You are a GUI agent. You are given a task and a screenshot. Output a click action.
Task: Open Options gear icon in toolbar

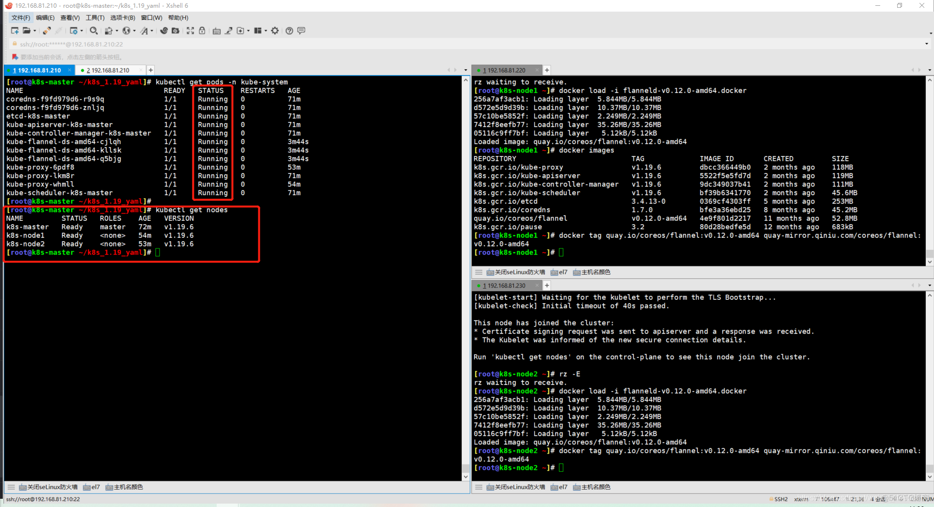[275, 31]
